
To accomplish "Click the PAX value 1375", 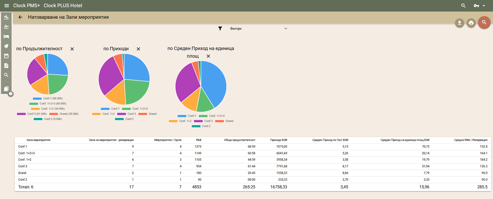I will pos(198,147).
